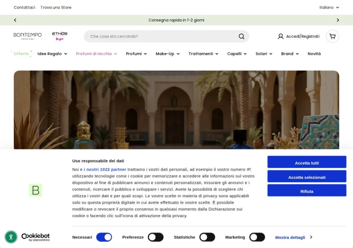Click the Contattaci link
The width and height of the screenshot is (353, 248).
(x=24, y=7)
